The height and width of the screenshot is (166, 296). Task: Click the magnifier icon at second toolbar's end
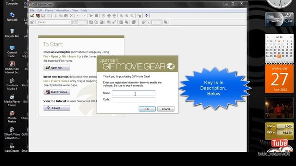click(x=166, y=22)
